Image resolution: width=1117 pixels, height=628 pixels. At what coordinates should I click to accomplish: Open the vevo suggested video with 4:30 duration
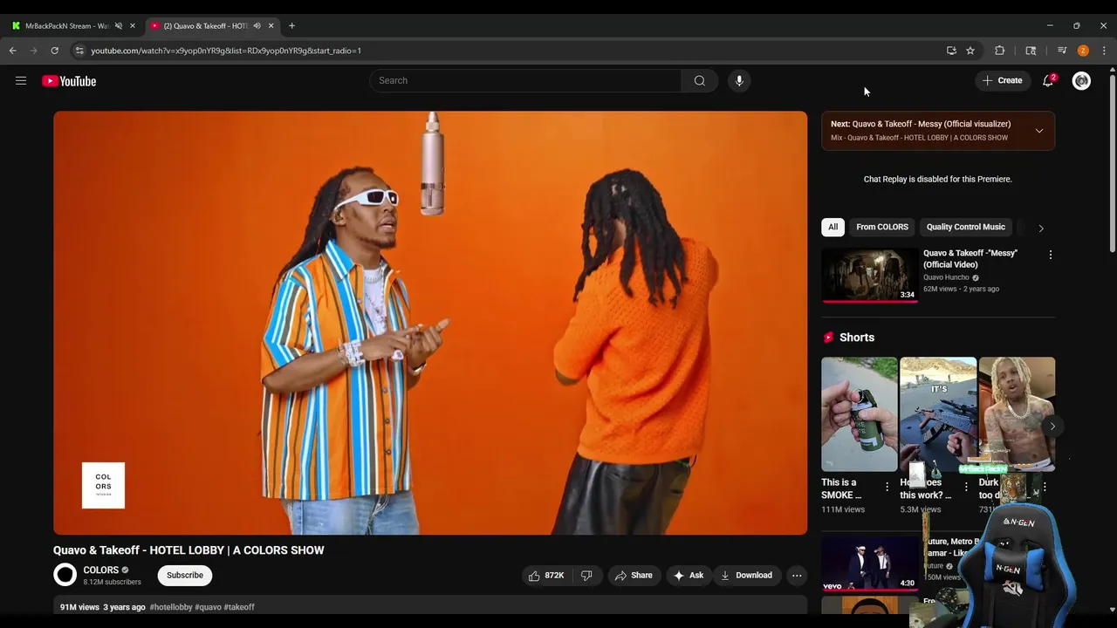pyautogui.click(x=870, y=564)
